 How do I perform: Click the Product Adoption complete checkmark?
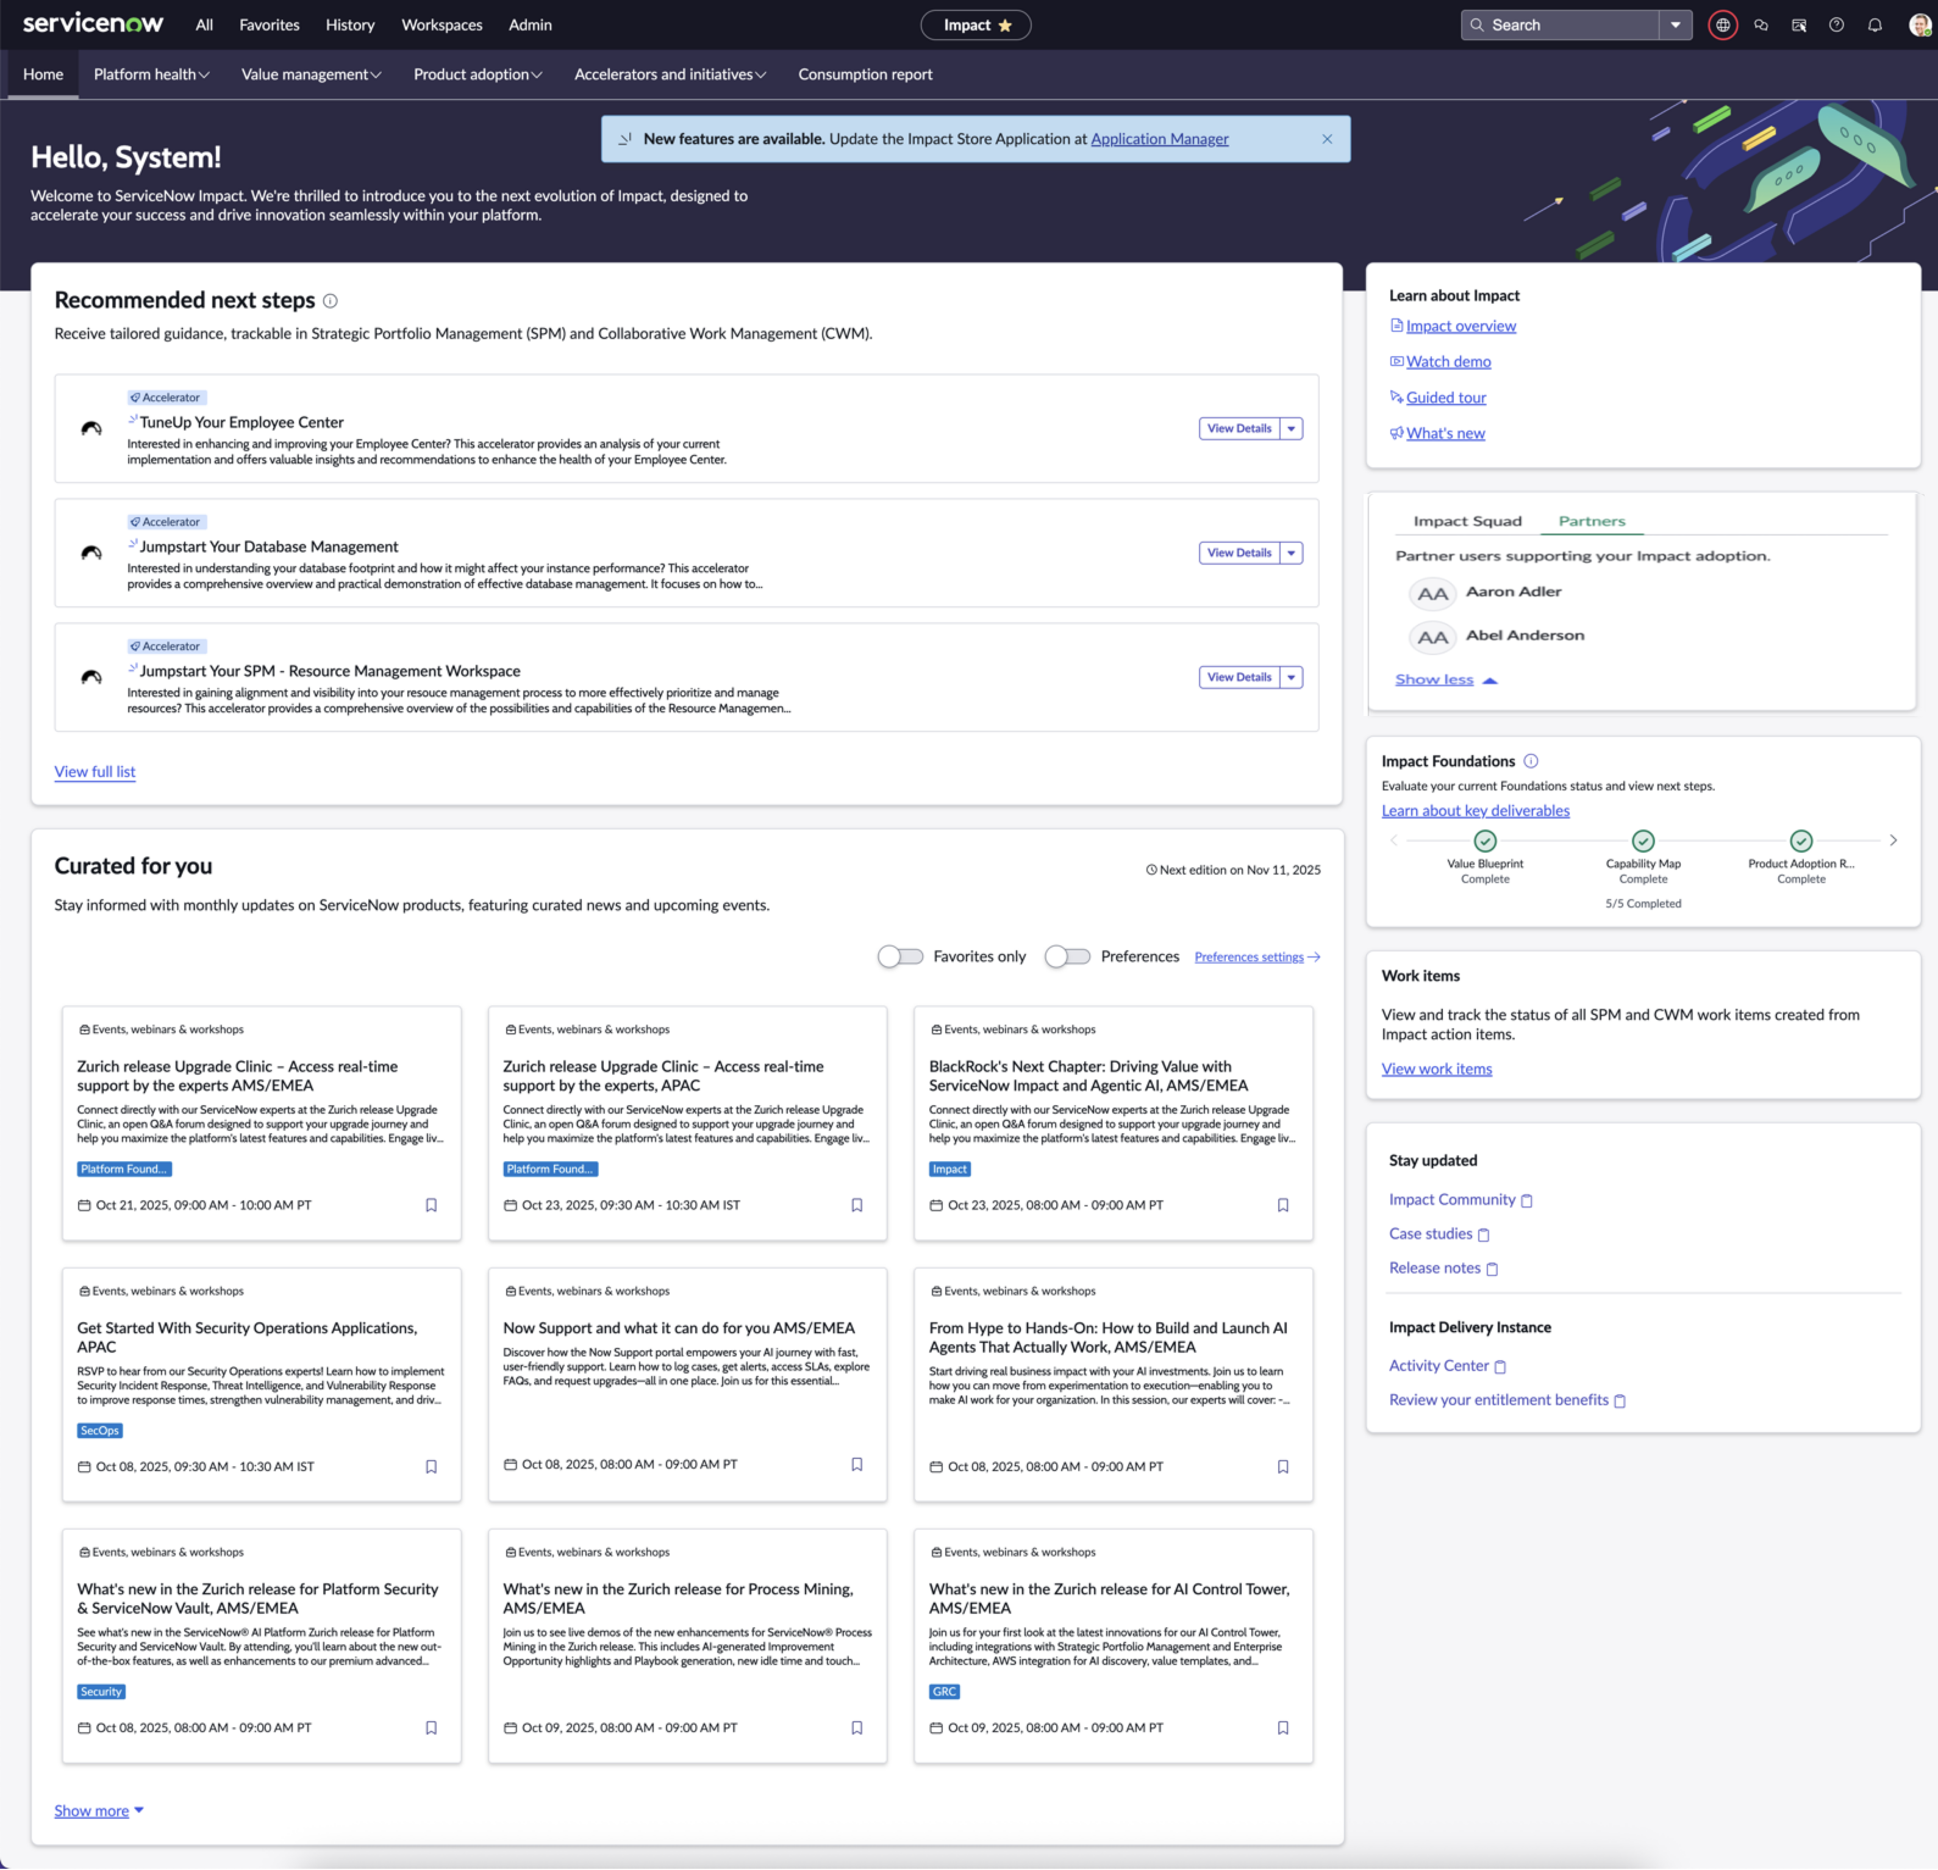(1801, 840)
